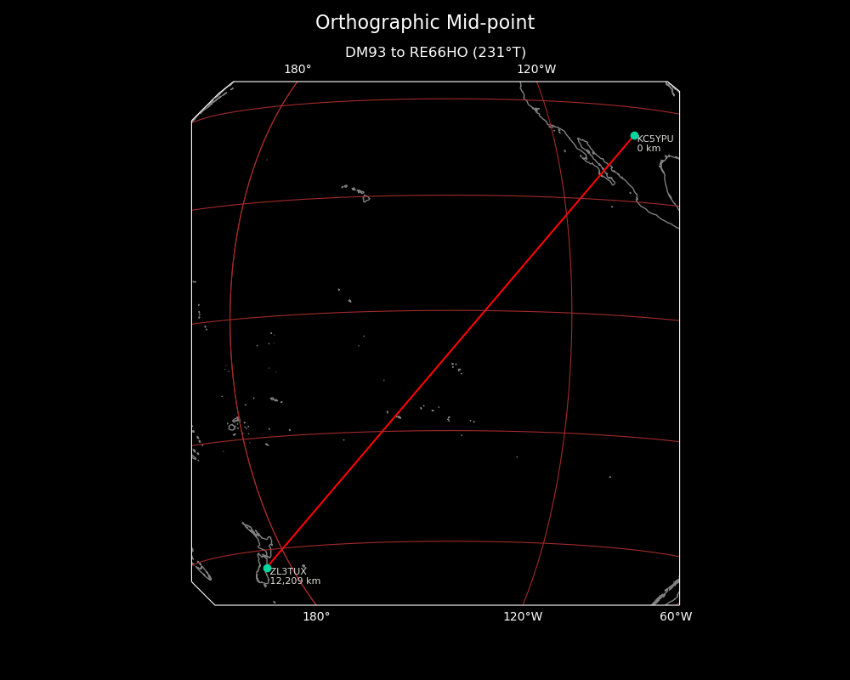
Task: Click the ZL3TUX callsign label
Action: pos(288,571)
